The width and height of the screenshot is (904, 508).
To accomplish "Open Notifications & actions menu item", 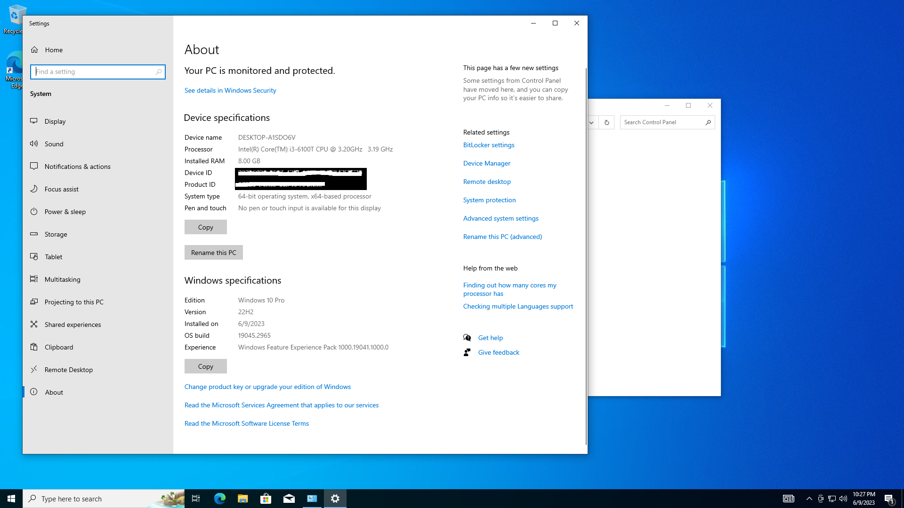I will coord(77,167).
